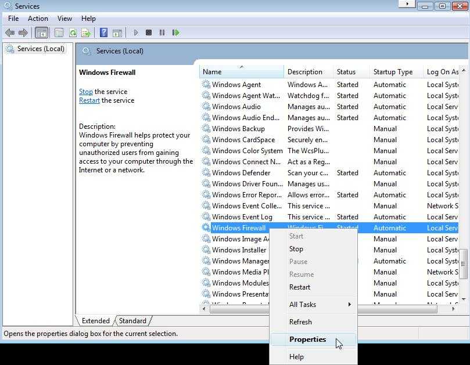Click gear icon beside Windows Backup row
The width and height of the screenshot is (470, 365).
[206, 128]
